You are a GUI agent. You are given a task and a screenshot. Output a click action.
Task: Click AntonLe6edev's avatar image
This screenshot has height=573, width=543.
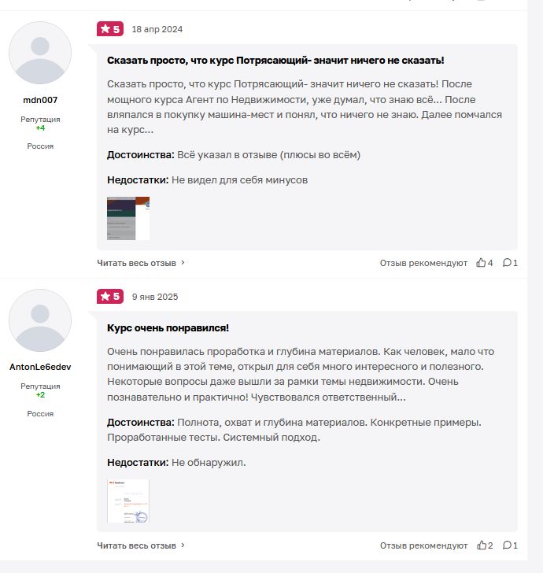(40, 320)
